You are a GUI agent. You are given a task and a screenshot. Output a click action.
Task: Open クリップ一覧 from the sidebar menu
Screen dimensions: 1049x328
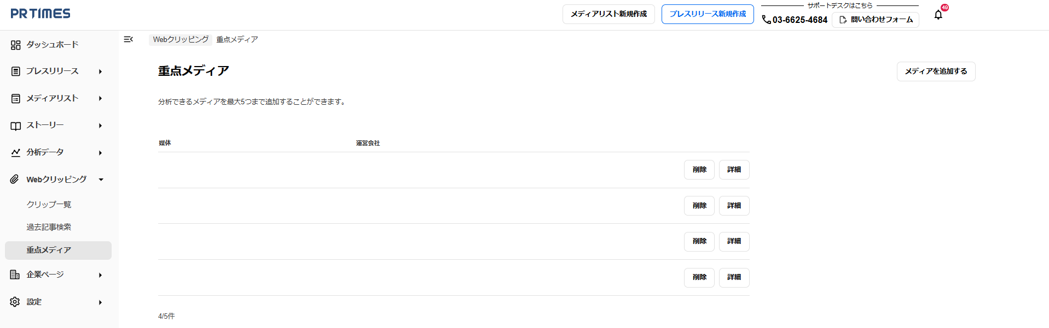(48, 204)
